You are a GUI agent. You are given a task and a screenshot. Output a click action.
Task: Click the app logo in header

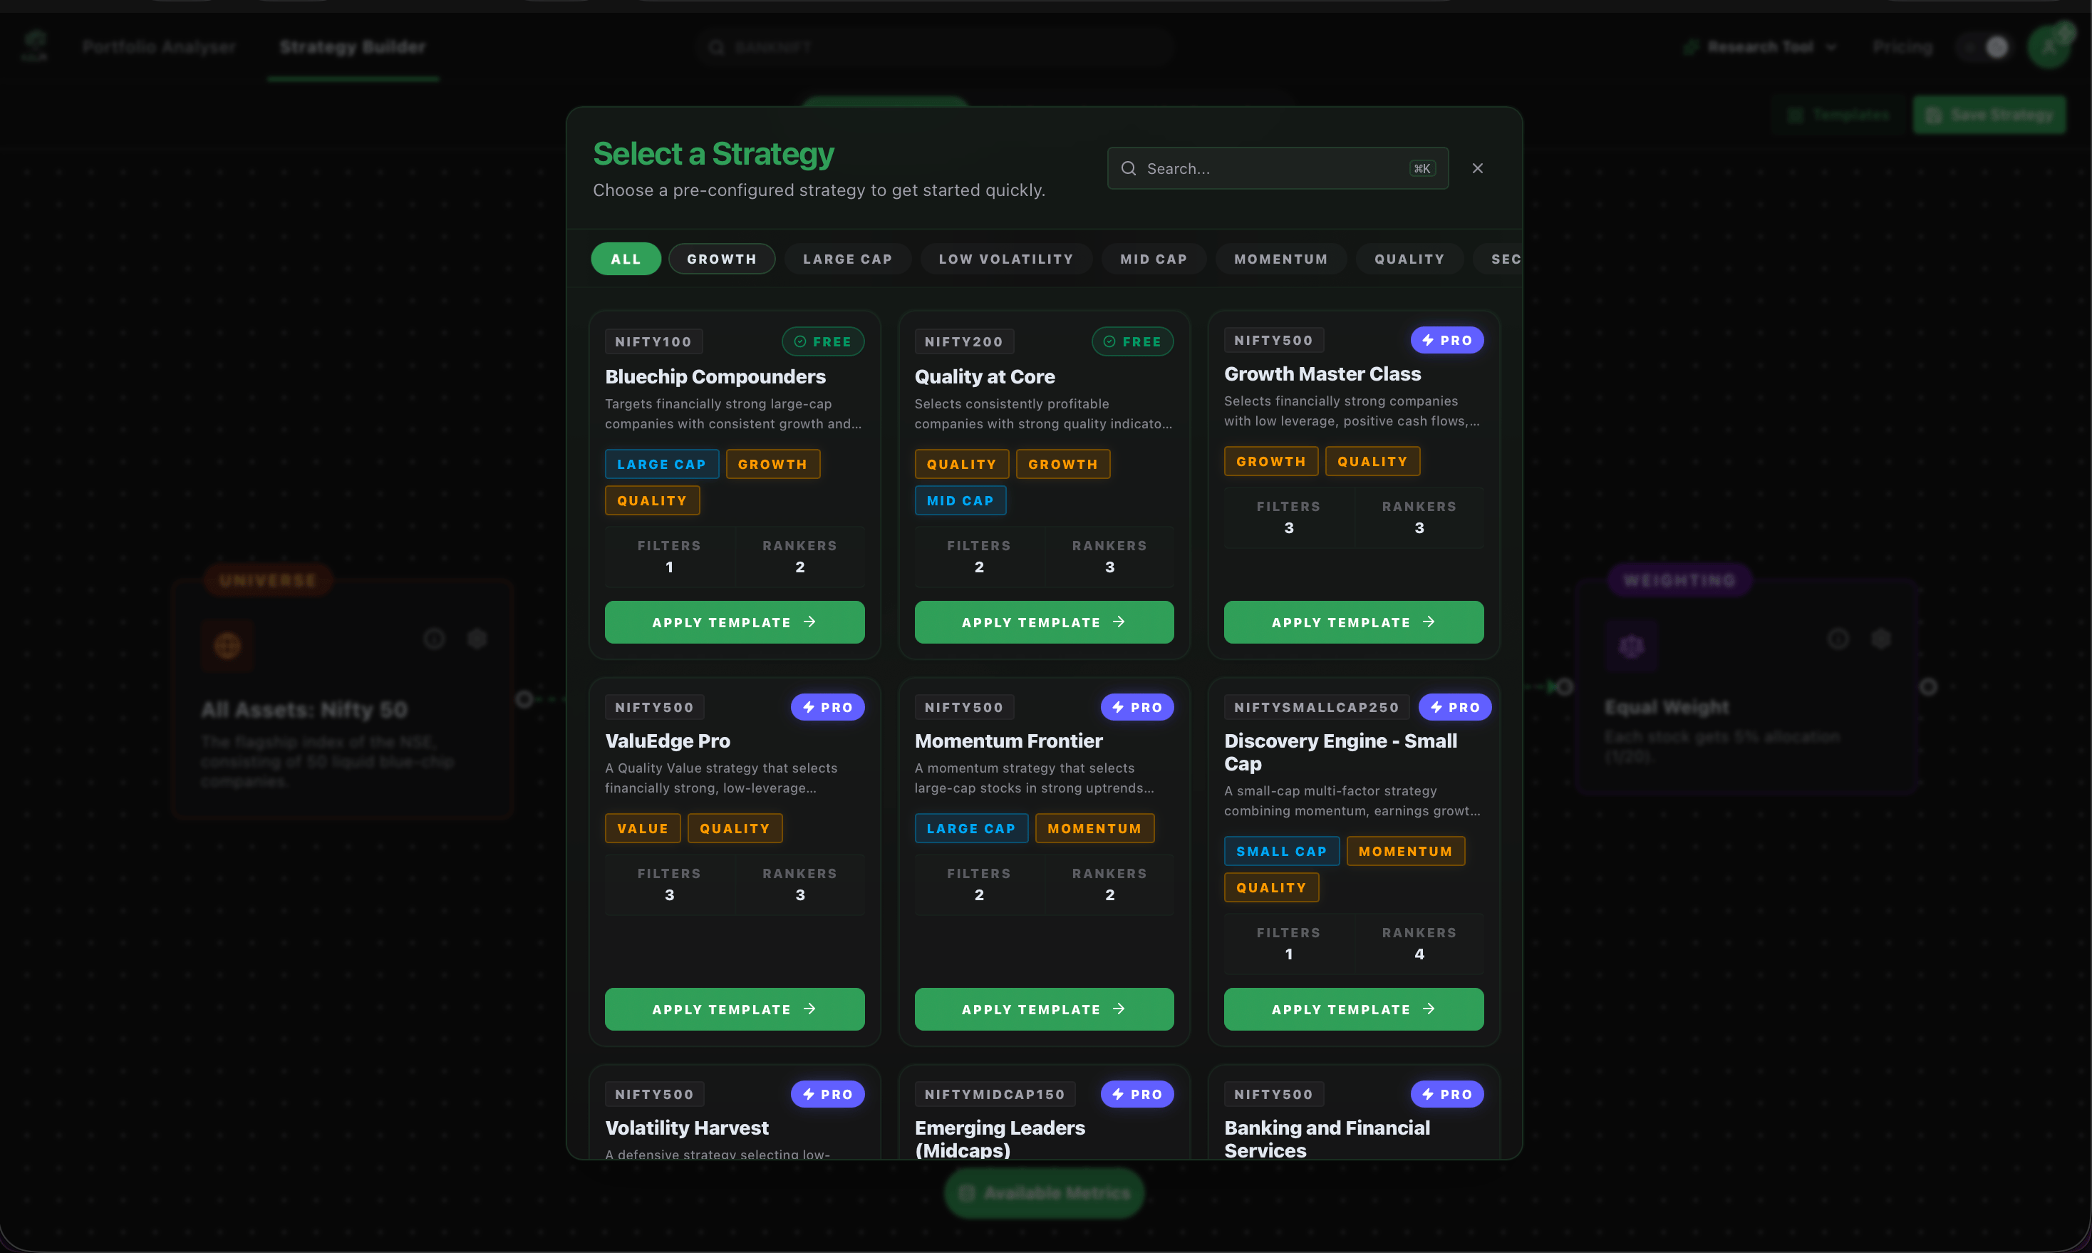pyautogui.click(x=35, y=46)
